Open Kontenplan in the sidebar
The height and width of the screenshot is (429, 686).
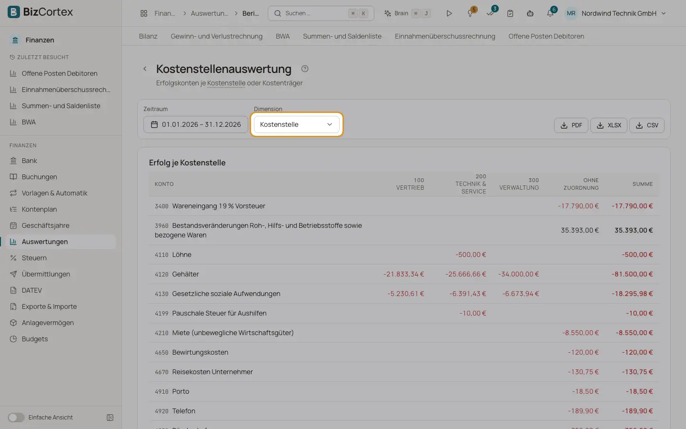point(61,209)
